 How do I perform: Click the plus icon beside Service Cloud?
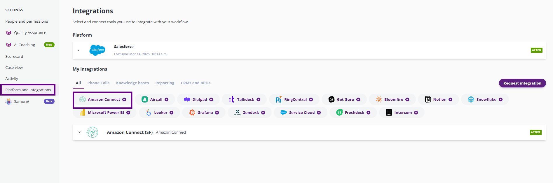(319, 113)
